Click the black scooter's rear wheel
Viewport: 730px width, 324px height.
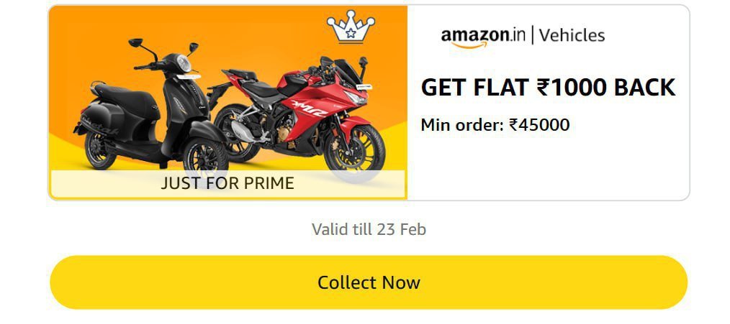[x=100, y=149]
